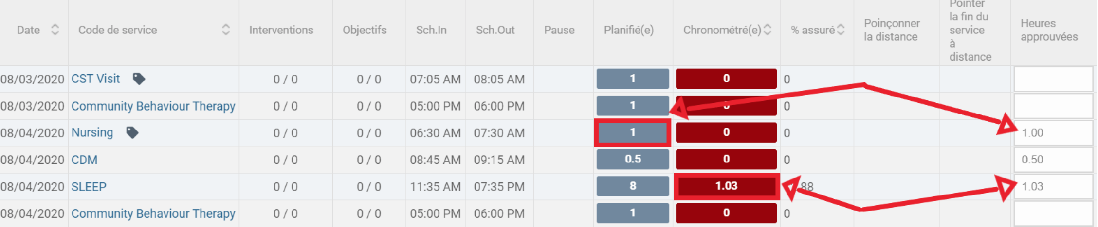
Task: Click the approved hours field showing 1.00
Action: point(1053,133)
